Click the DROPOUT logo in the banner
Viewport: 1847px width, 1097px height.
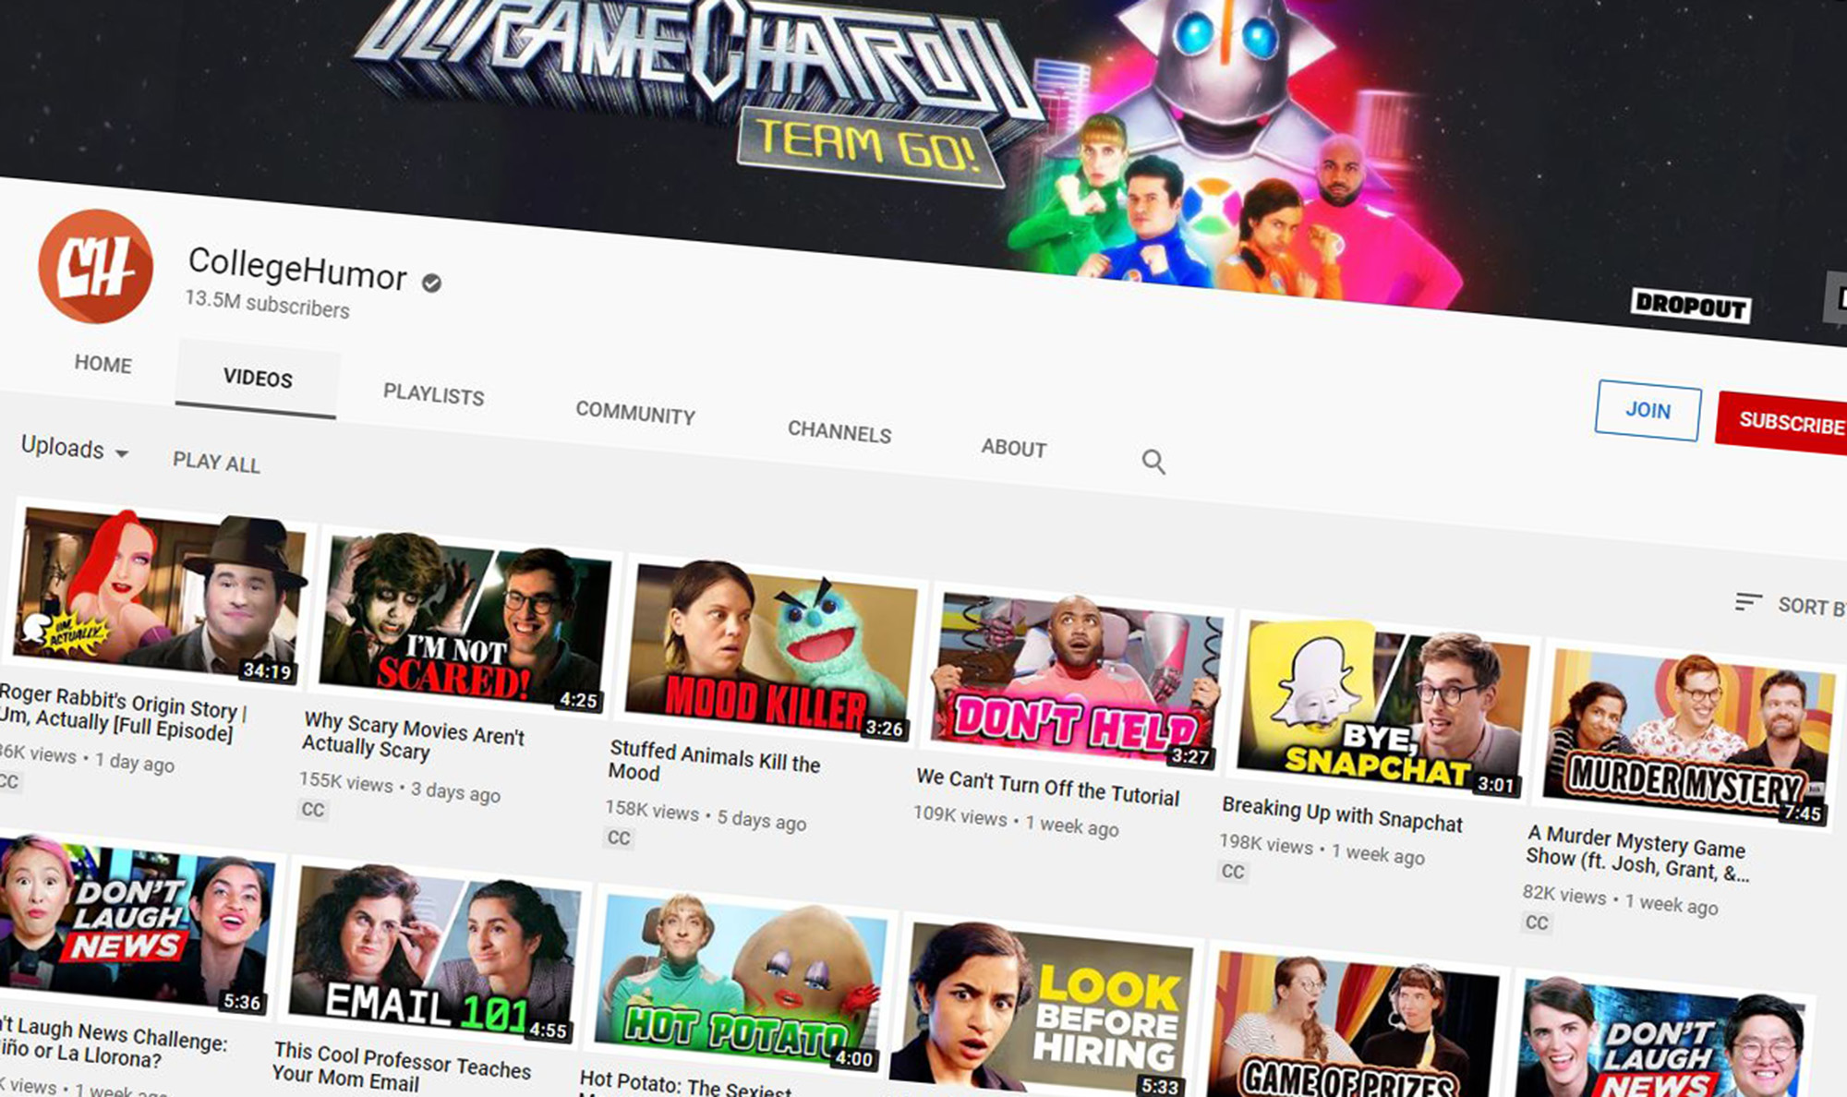(x=1690, y=305)
